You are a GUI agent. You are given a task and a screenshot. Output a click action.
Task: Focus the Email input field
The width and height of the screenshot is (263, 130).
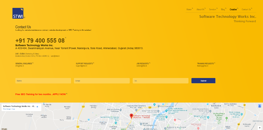pyautogui.click(x=102, y=81)
